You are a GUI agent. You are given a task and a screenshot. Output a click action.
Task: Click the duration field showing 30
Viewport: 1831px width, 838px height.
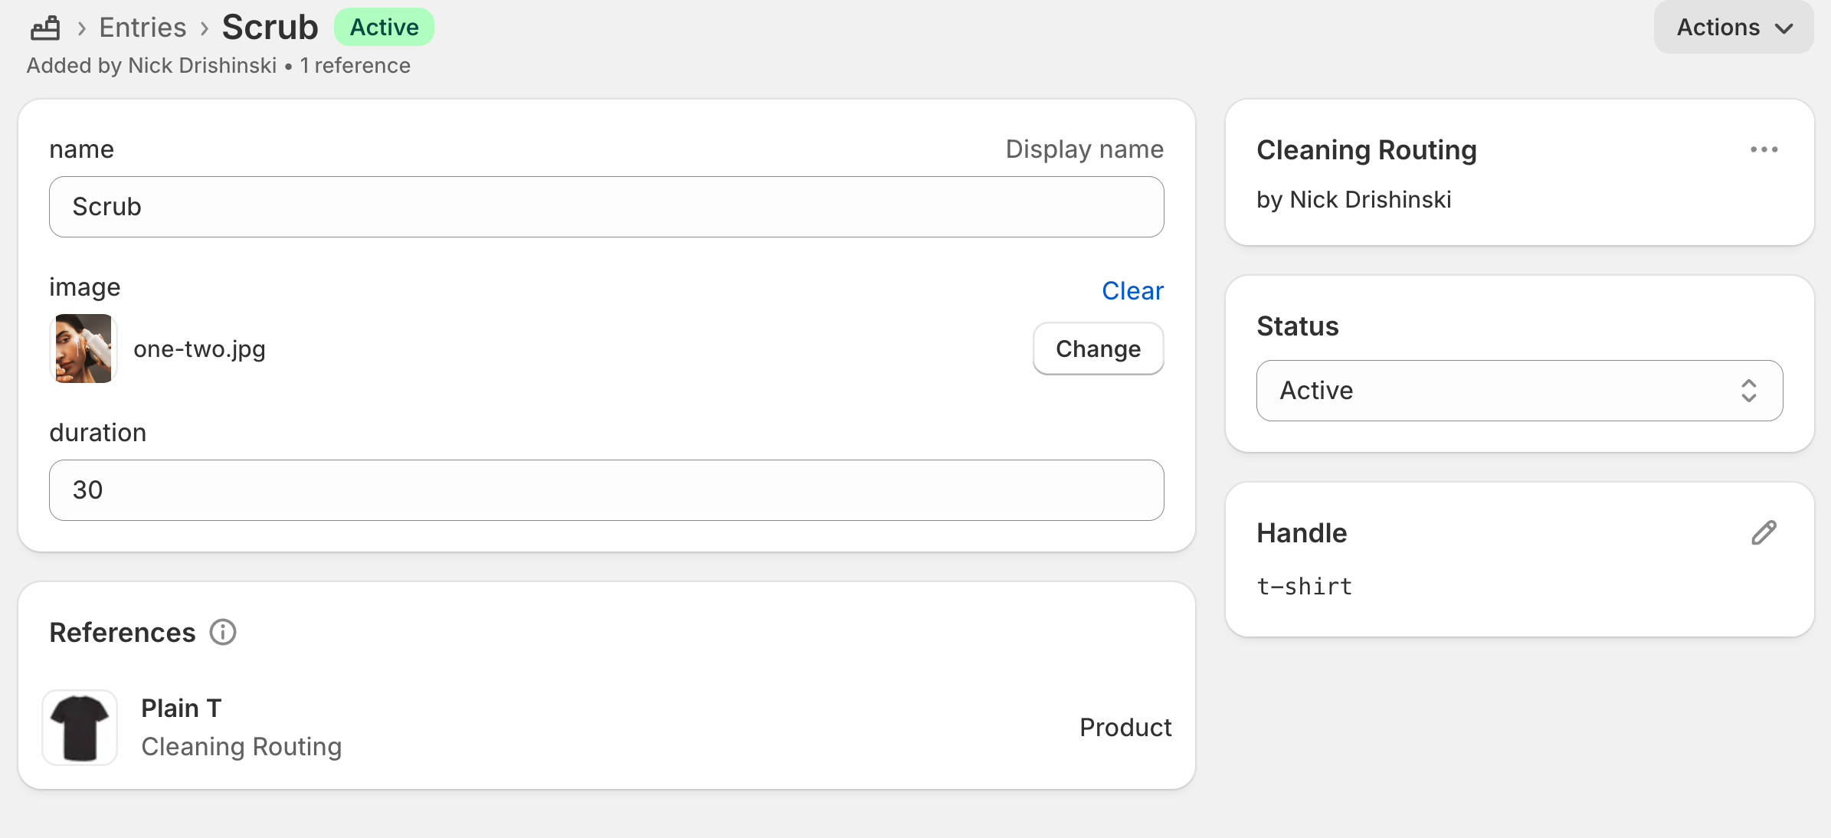click(606, 490)
